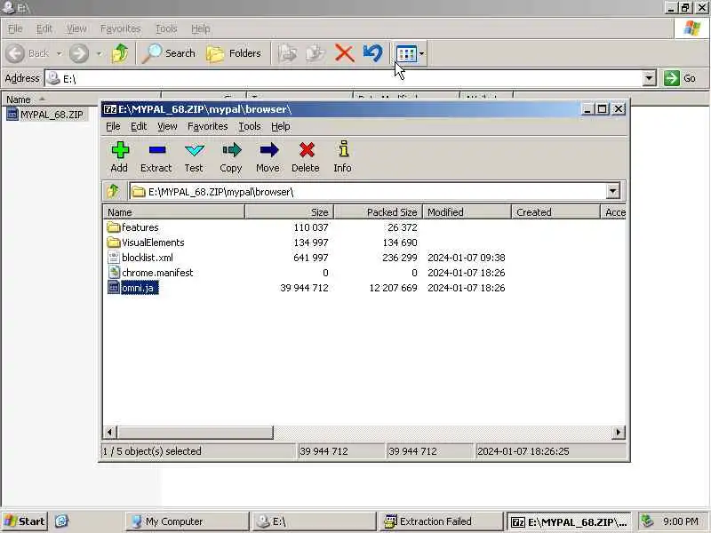The height and width of the screenshot is (533, 711).
Task: Click the scroll left arrow in 7-Zip
Action: (109, 433)
